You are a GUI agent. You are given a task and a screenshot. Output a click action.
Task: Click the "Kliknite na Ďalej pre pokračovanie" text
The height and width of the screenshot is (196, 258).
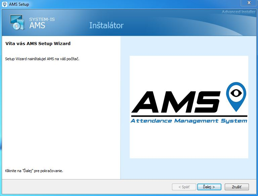tap(34, 171)
